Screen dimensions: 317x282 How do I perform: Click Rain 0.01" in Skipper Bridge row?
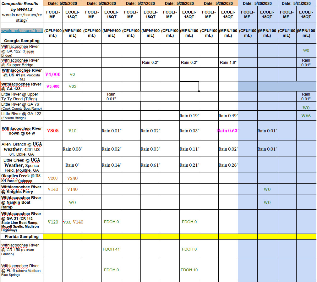[306, 63]
